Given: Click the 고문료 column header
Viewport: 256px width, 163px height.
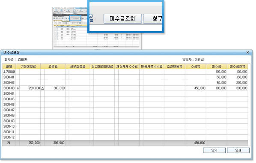Looking at the screenshot, I should [x=53, y=67].
